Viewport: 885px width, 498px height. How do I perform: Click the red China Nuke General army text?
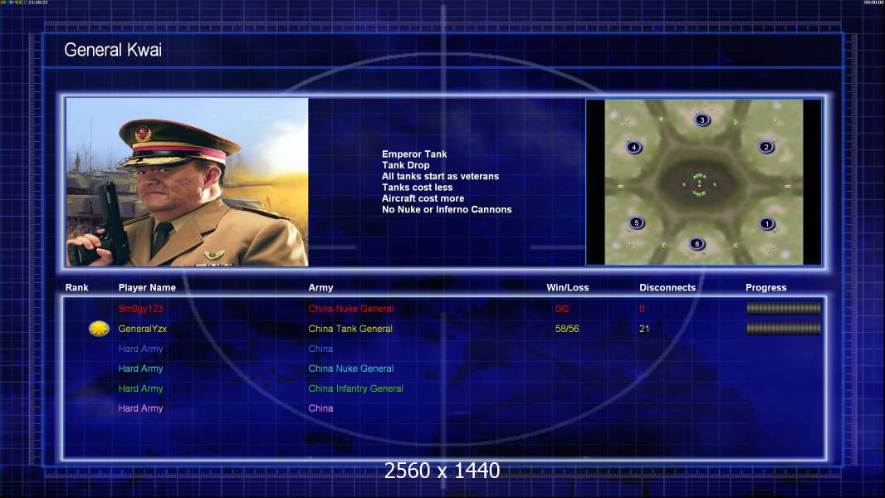click(350, 309)
